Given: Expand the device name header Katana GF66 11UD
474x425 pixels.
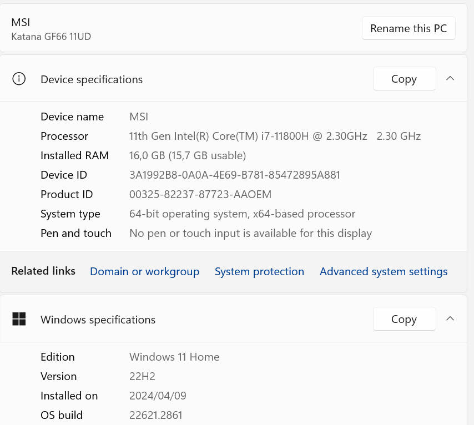Looking at the screenshot, I should click(x=51, y=36).
